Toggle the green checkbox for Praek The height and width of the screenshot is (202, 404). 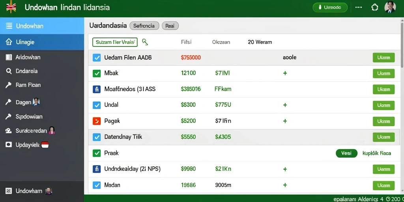tap(97, 153)
